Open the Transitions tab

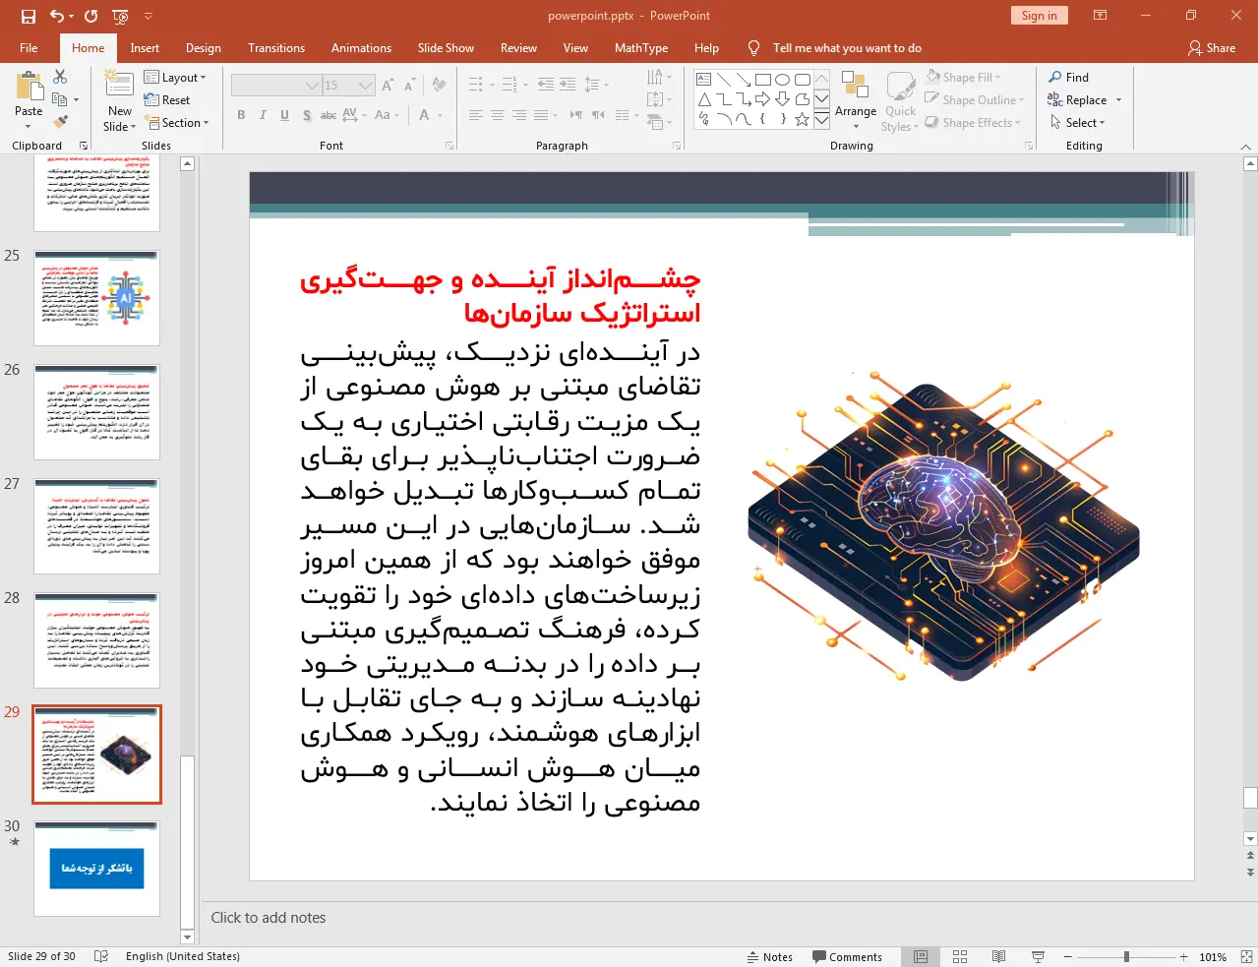(x=276, y=47)
